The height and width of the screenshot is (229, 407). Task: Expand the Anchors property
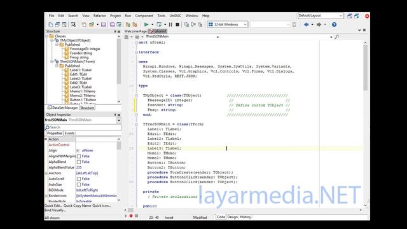coord(46,173)
